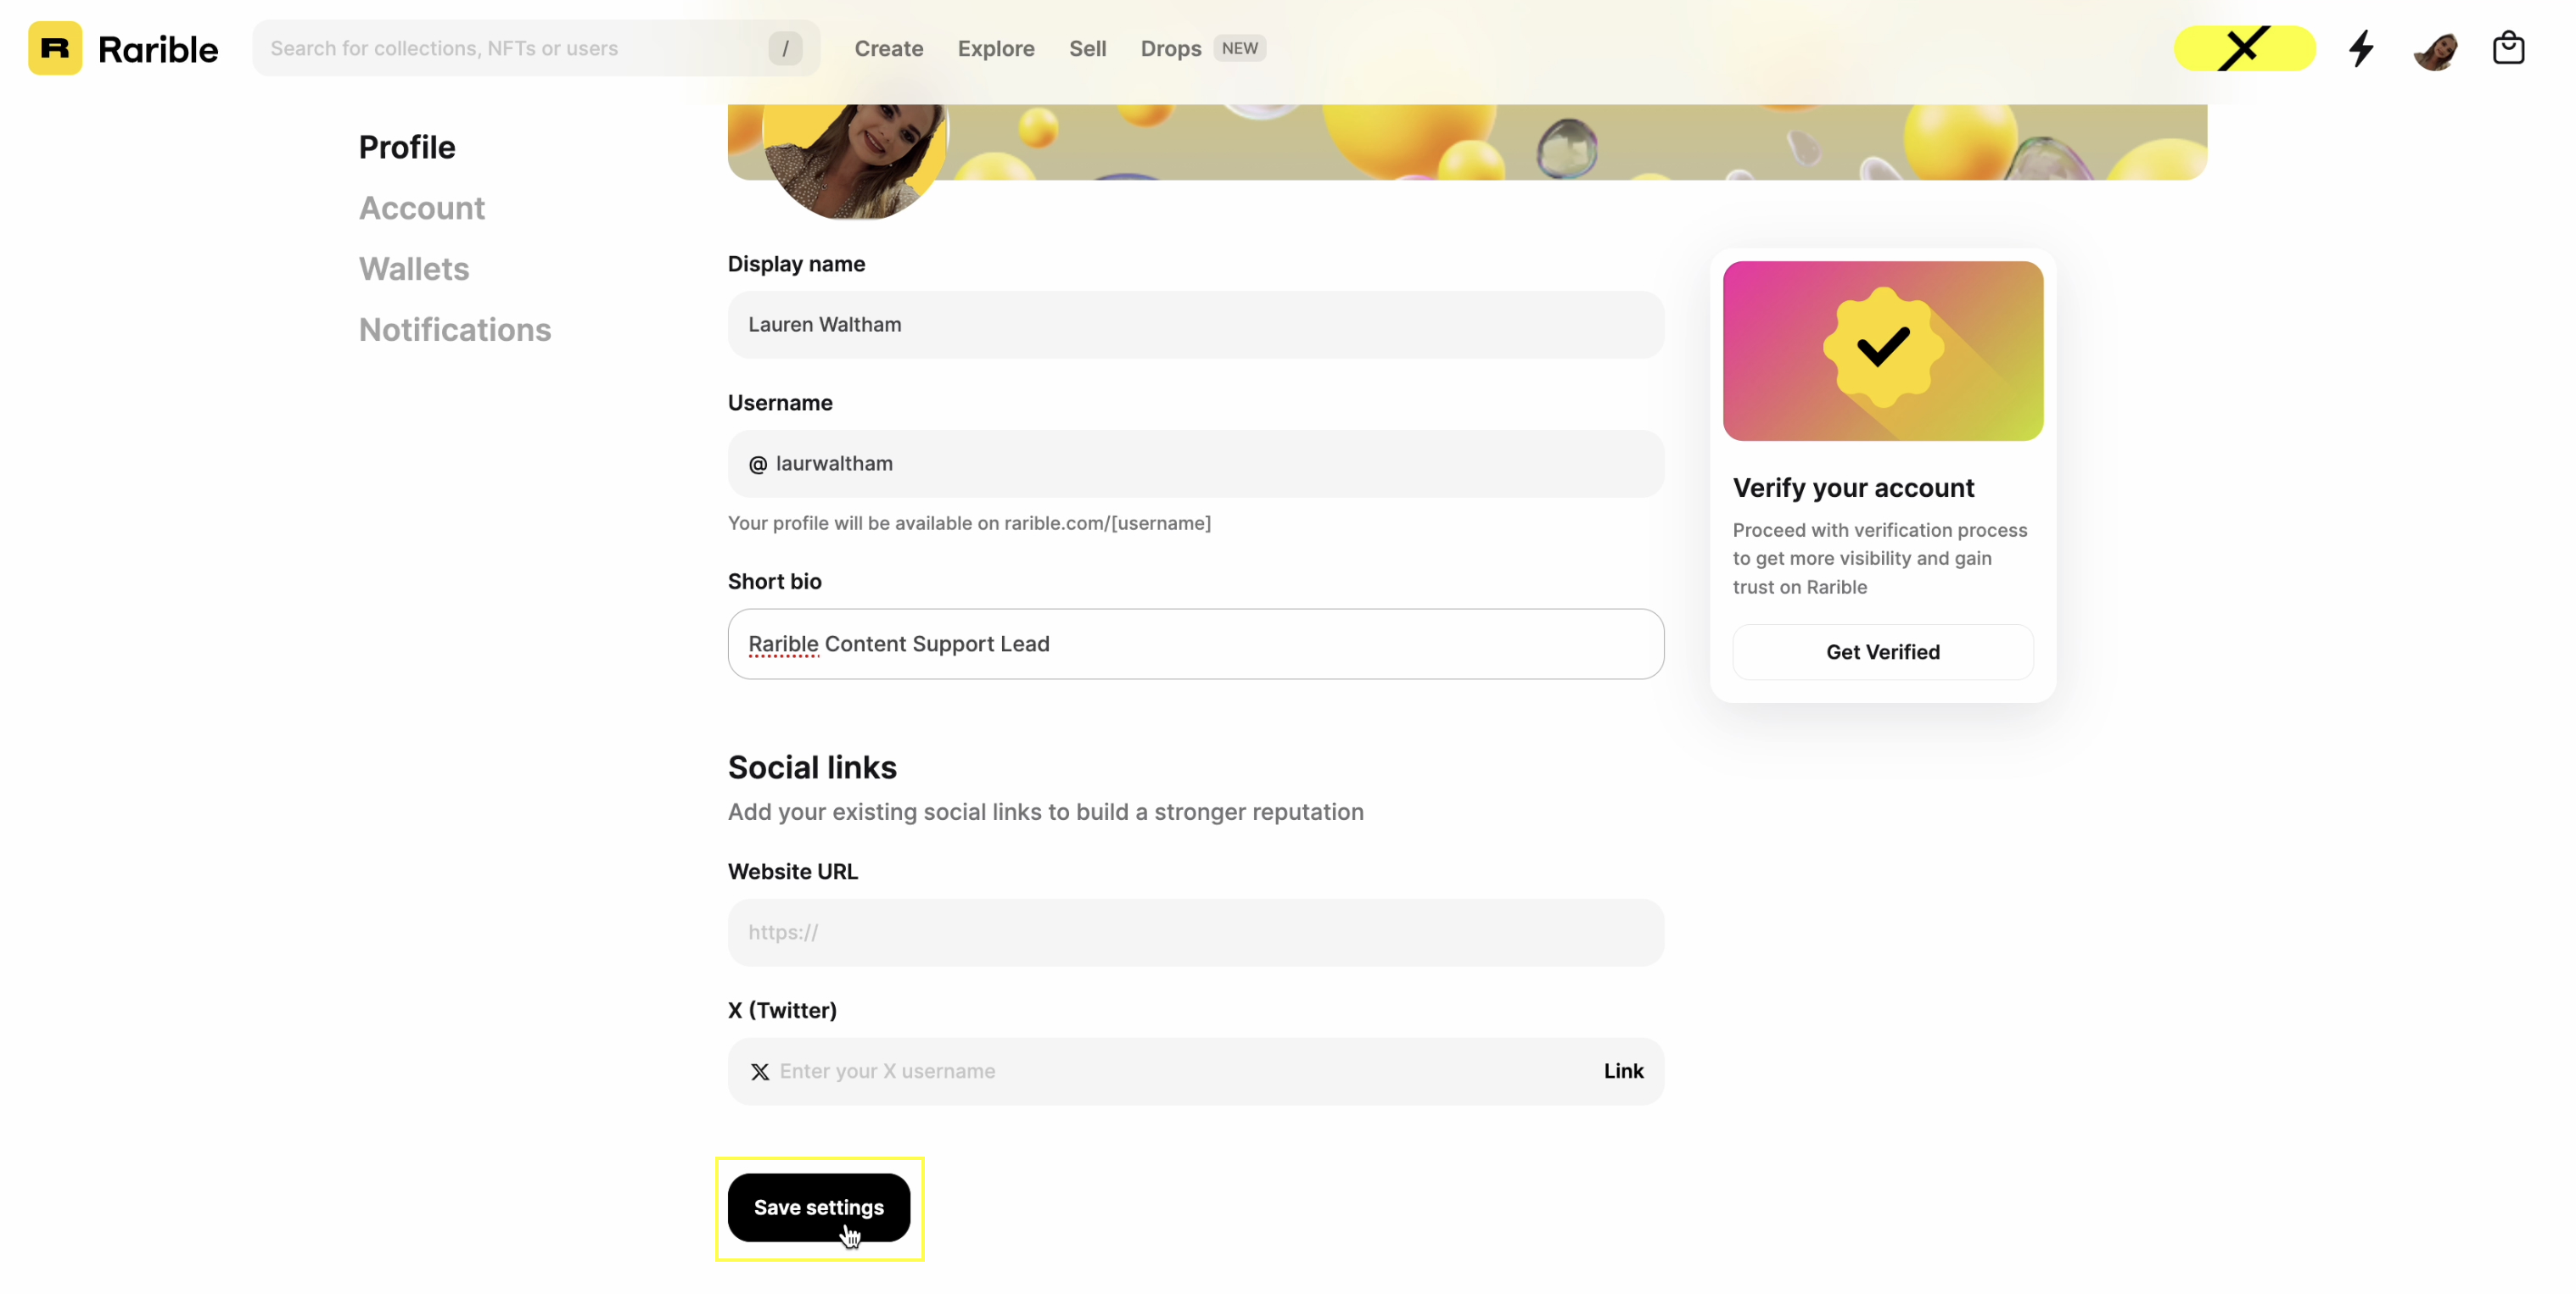This screenshot has width=2576, height=1294.
Task: Click the yellow X badge in header
Action: coord(2244,48)
